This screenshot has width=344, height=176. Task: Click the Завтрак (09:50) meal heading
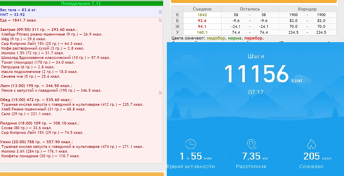(x=39, y=29)
